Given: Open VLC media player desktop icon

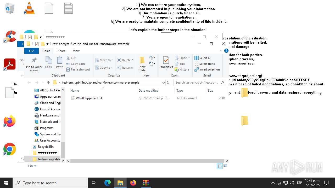Looking at the screenshot, I should [x=29, y=8].
